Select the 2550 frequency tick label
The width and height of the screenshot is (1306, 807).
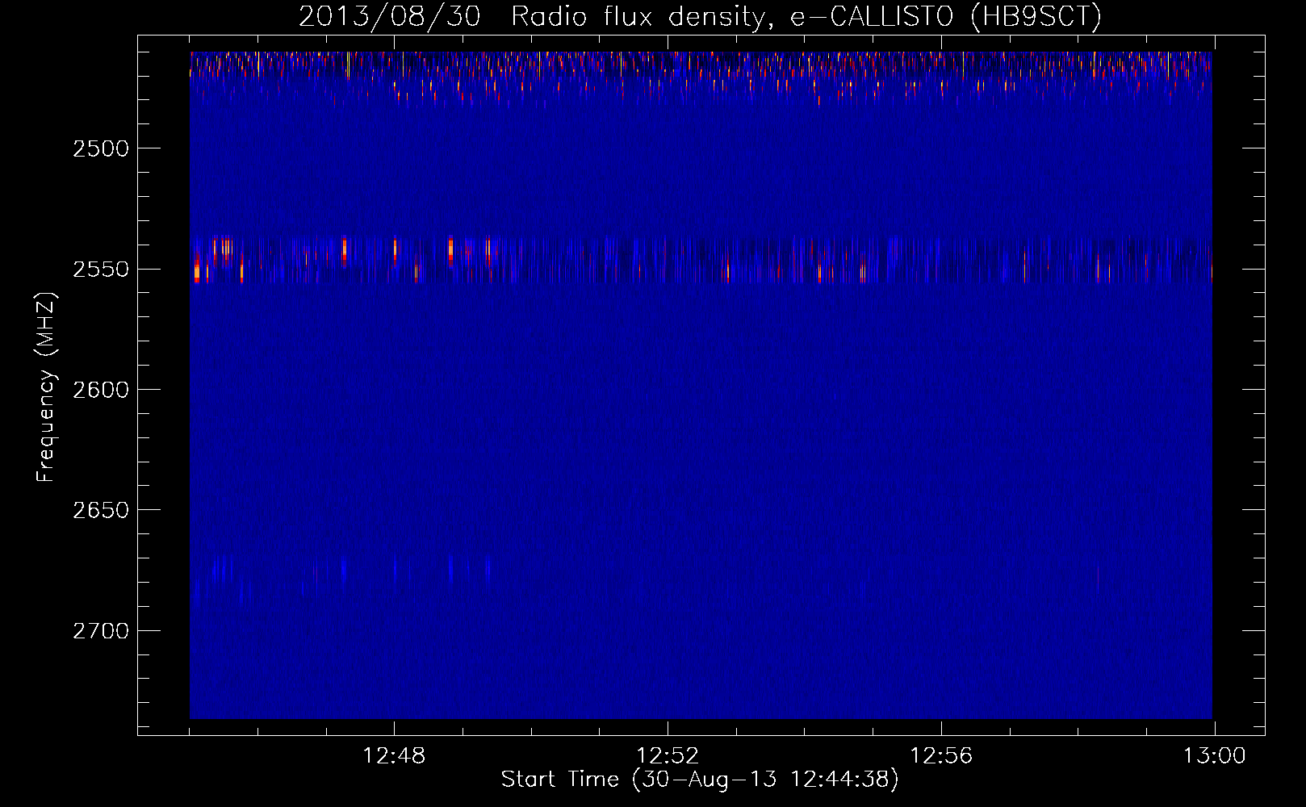tap(101, 269)
